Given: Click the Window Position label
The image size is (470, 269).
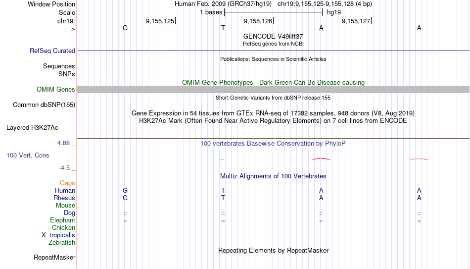Looking at the screenshot, I should pos(51,4).
